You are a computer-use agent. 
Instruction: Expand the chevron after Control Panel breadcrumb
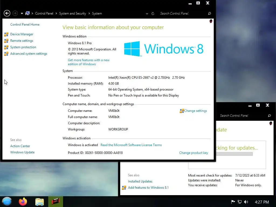[x=56, y=13]
